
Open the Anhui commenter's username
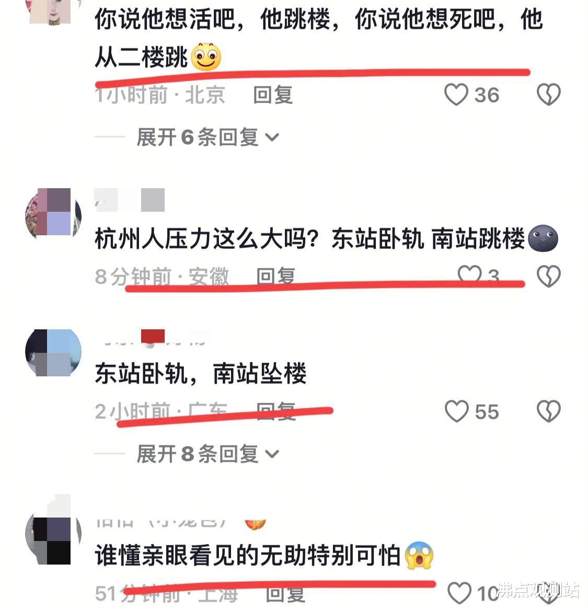tap(130, 200)
